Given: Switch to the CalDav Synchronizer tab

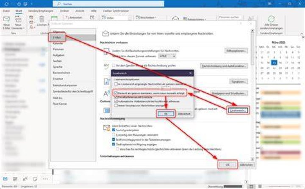Looking at the screenshot, I should [116, 11].
